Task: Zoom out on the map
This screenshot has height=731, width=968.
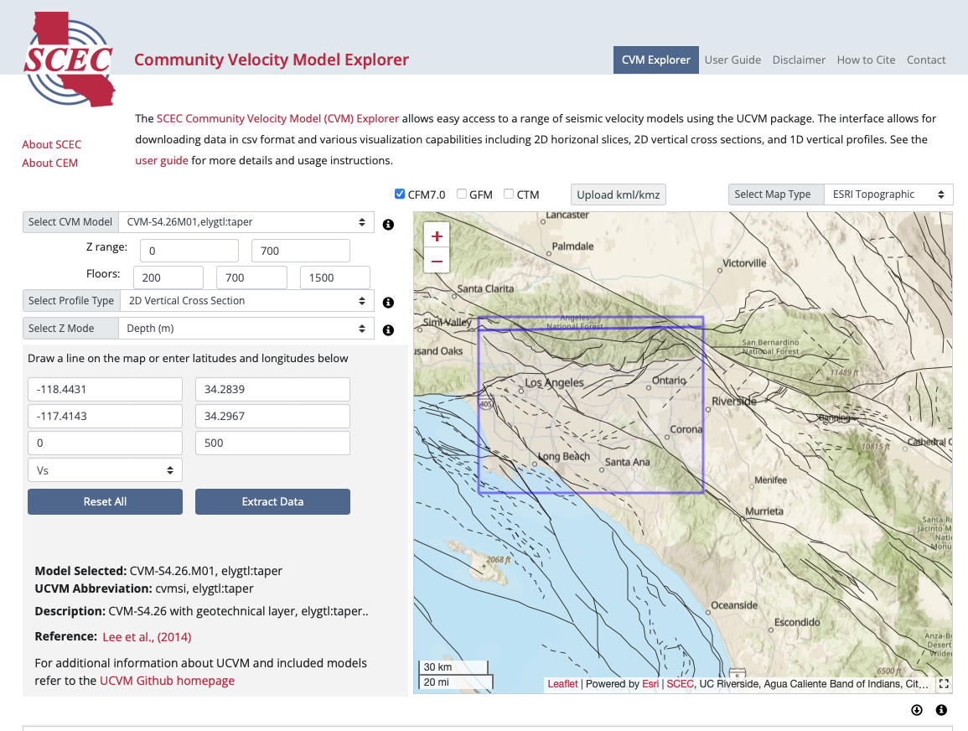Action: tap(437, 261)
